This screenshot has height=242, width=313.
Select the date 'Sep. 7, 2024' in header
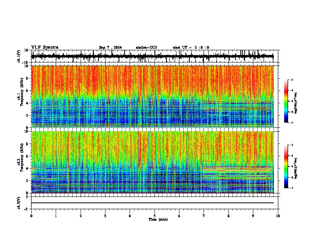click(110, 47)
